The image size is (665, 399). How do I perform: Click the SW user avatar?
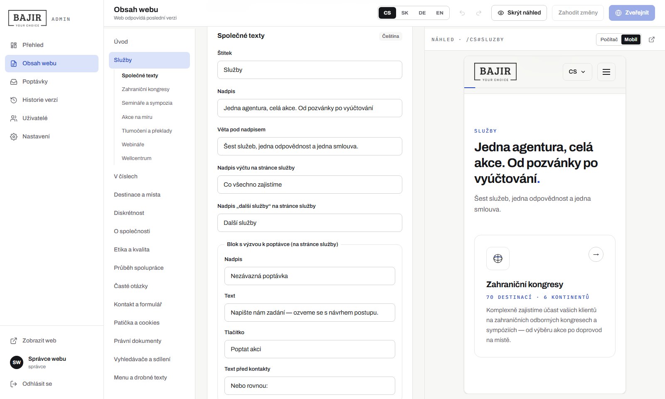[17, 362]
